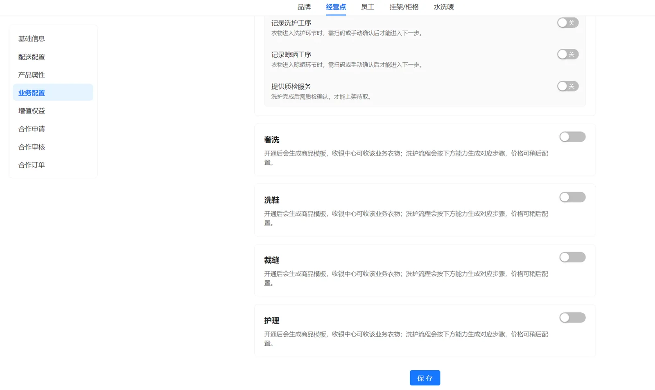Enable the 提供质检服务 switch
The width and height of the screenshot is (655, 390).
coord(568,86)
